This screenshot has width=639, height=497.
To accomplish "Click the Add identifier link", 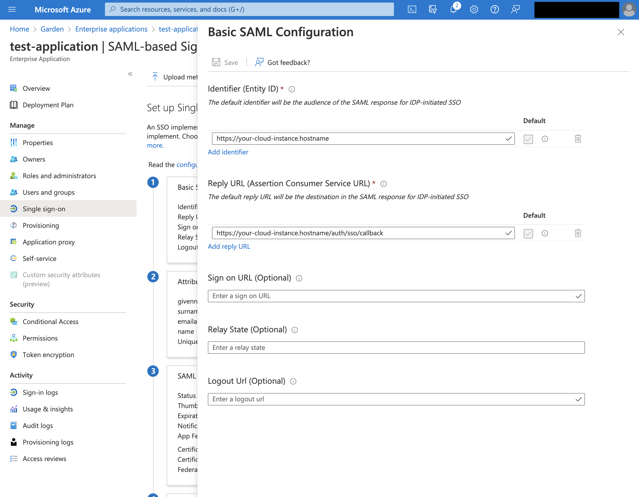I will pyautogui.click(x=228, y=152).
